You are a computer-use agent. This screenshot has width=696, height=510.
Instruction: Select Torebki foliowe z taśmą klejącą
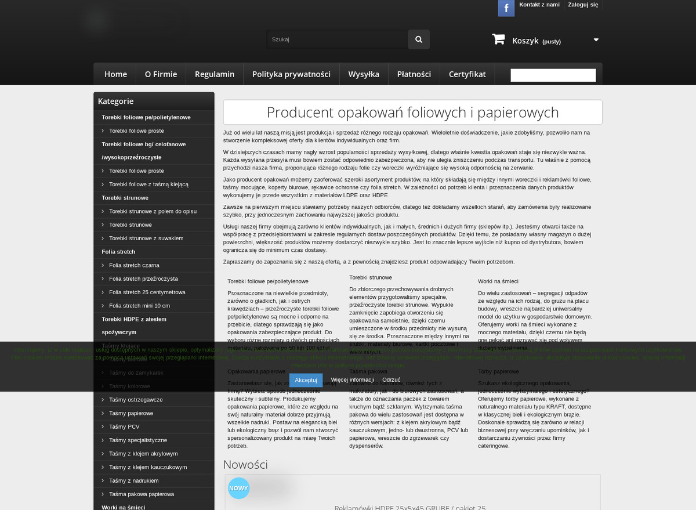pyautogui.click(x=149, y=185)
